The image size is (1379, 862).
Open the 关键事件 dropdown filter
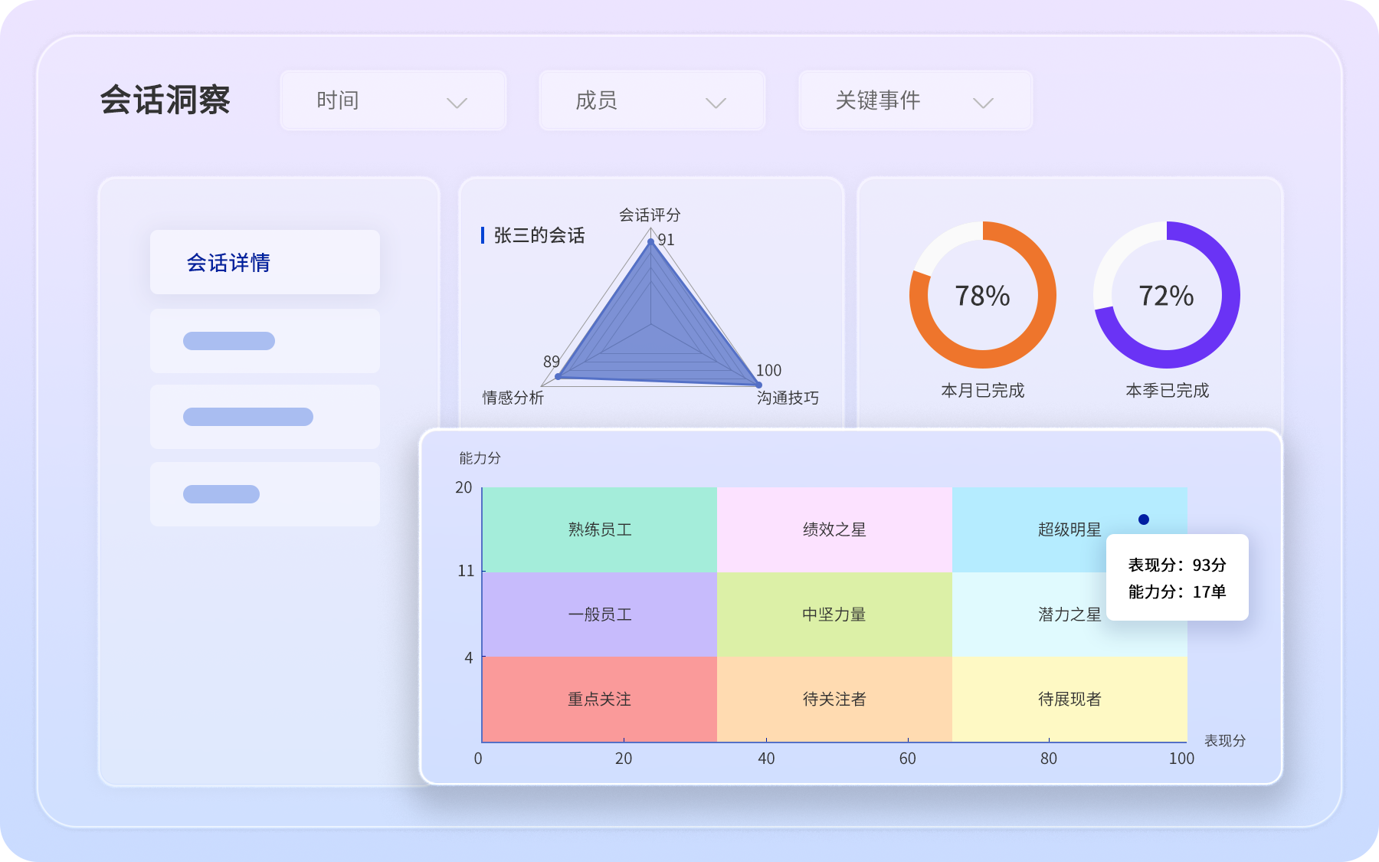(x=915, y=100)
